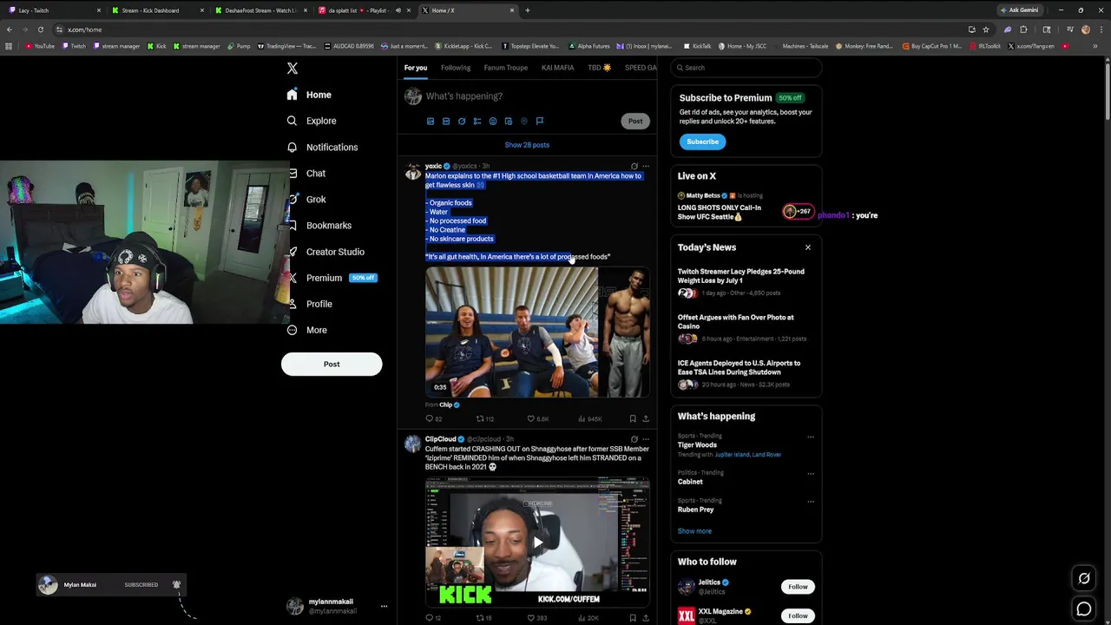The image size is (1111, 625).
Task: Add media icon in post composer
Action: point(431,122)
